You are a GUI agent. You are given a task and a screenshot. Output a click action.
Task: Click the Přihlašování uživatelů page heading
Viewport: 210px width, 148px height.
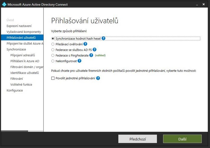click(85, 21)
